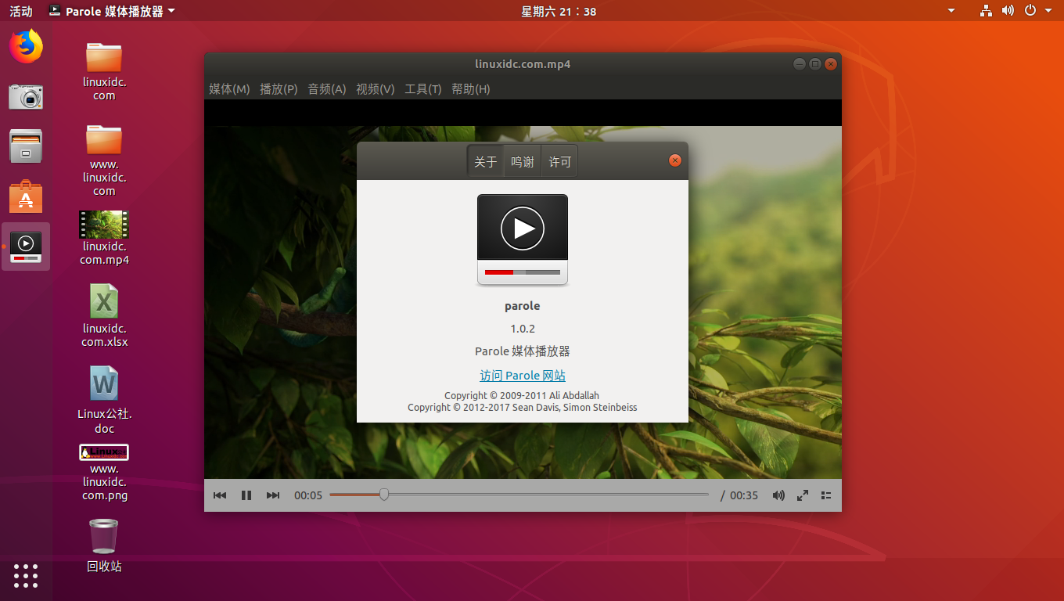Open Ubuntu Software store in dock
1064x601 pixels.
pyautogui.click(x=26, y=196)
